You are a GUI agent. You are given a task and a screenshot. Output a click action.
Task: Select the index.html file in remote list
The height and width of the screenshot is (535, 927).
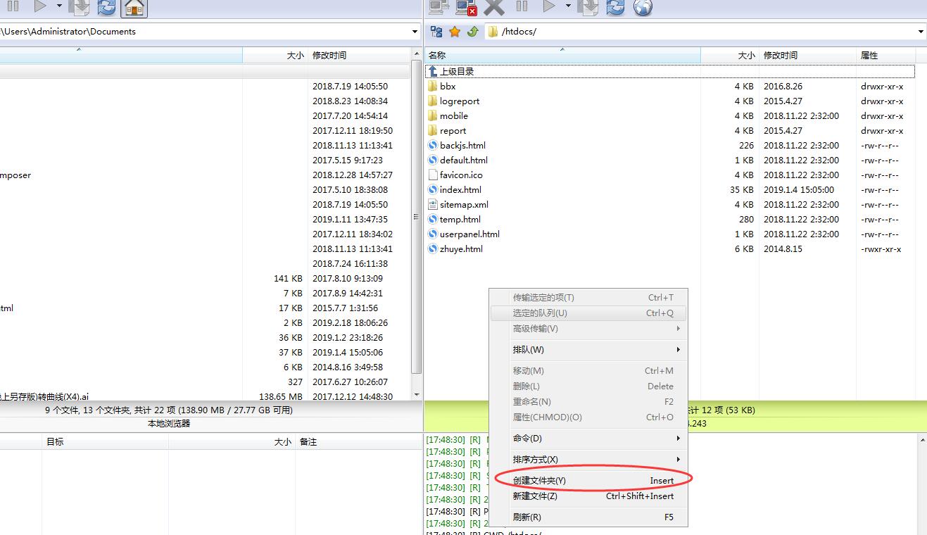460,189
